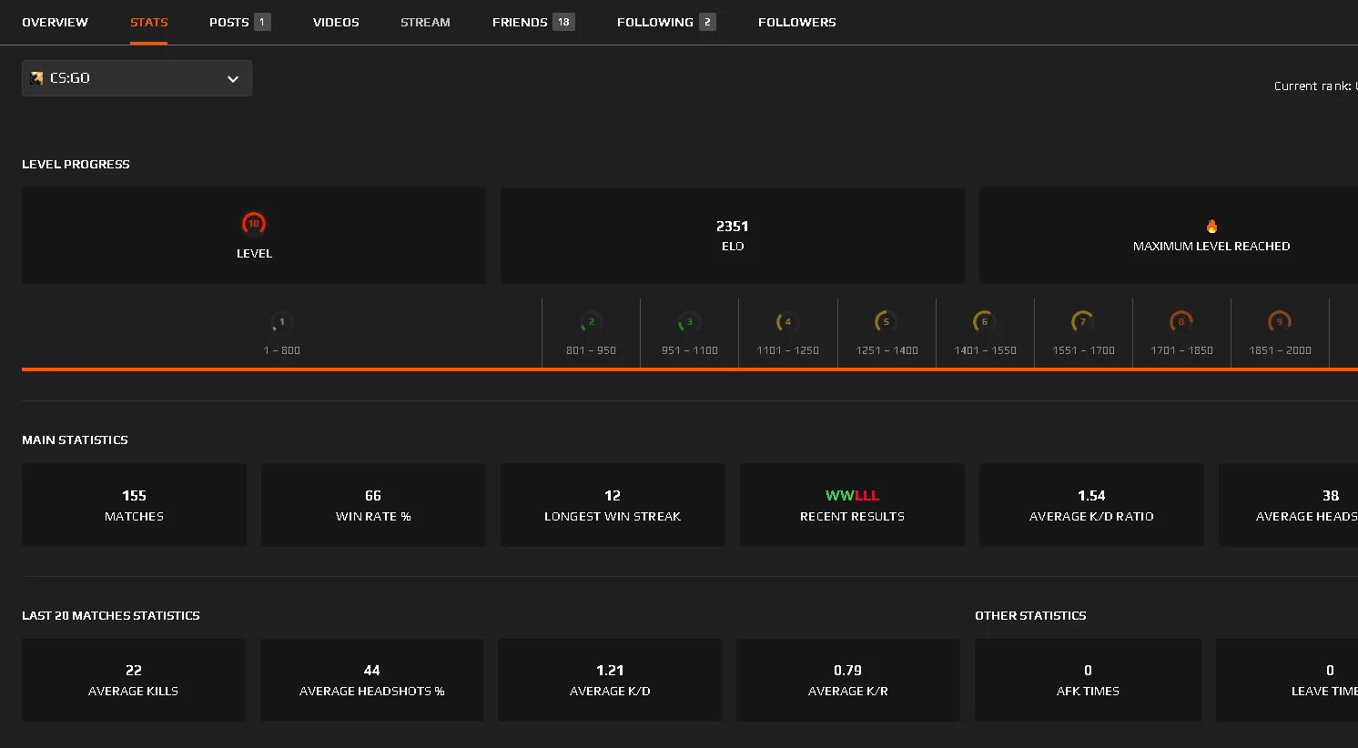
Task: Click the Friends count badge 18
Action: 563,22
